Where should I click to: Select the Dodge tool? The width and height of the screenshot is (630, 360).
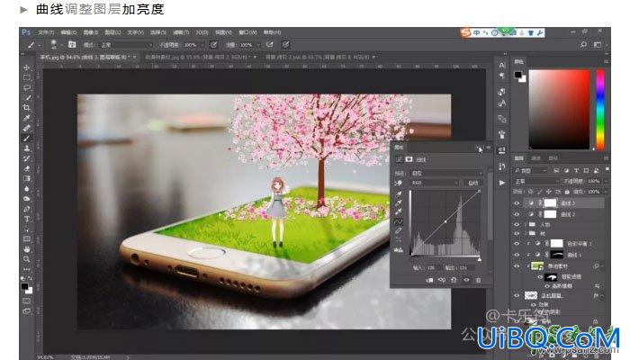27,199
